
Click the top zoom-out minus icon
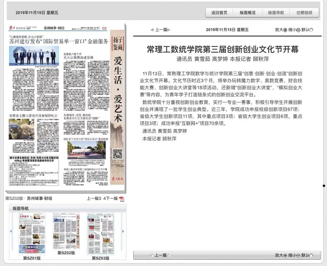coord(298,30)
